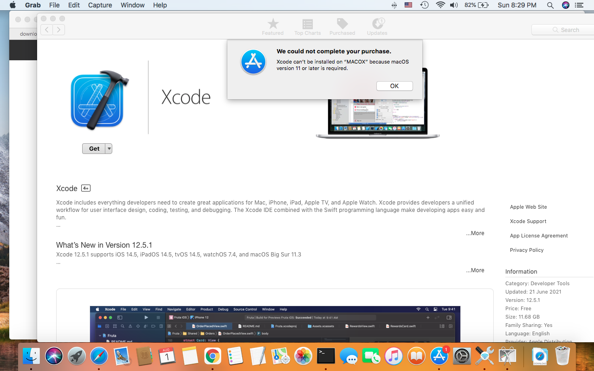Viewport: 594px width, 371px height.
Task: Open Top Charts in toolbar
Action: [307, 24]
